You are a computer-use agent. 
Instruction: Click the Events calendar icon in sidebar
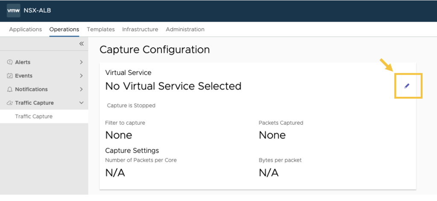pyautogui.click(x=10, y=76)
